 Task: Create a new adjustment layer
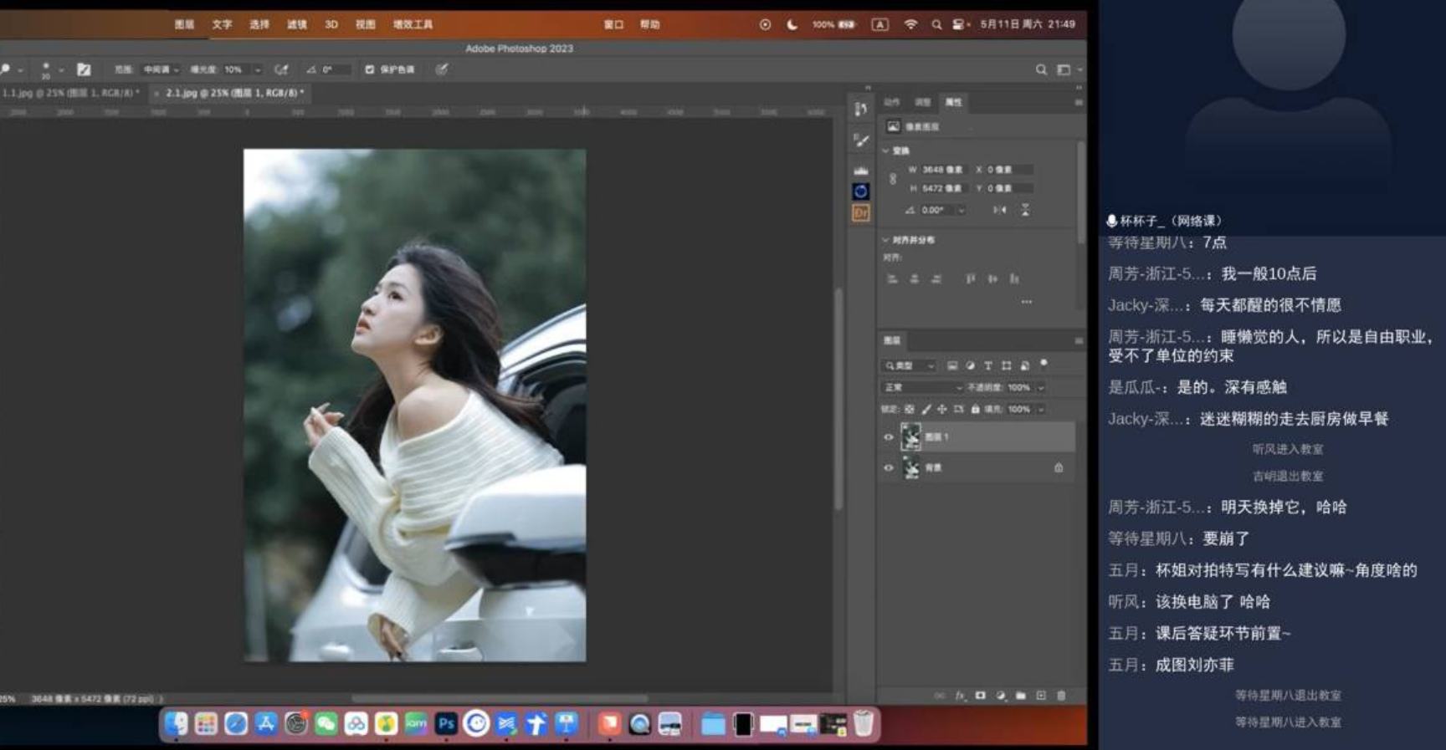point(1001,696)
